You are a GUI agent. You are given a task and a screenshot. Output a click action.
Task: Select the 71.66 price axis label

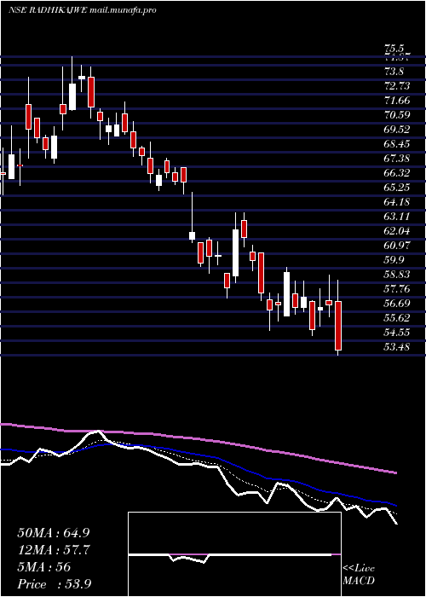(x=397, y=101)
